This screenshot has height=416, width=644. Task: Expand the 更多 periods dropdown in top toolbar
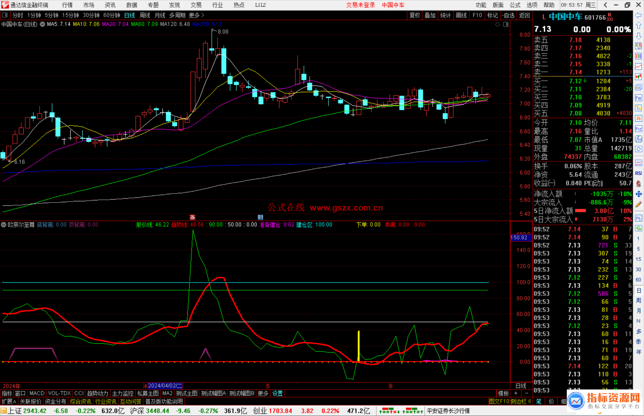pyautogui.click(x=196, y=15)
